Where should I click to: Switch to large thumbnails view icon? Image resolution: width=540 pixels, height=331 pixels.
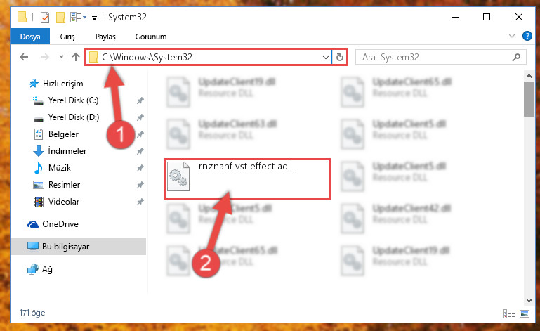pos(525,313)
